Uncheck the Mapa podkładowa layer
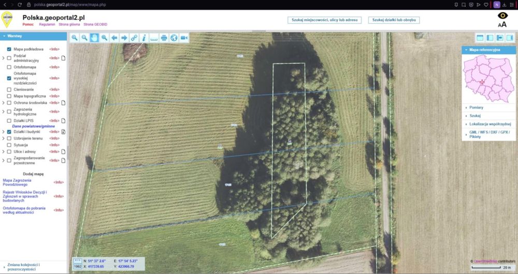518x274 pixels. [9, 49]
